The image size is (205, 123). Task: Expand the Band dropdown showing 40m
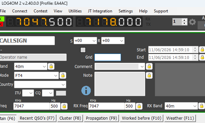(44, 66)
